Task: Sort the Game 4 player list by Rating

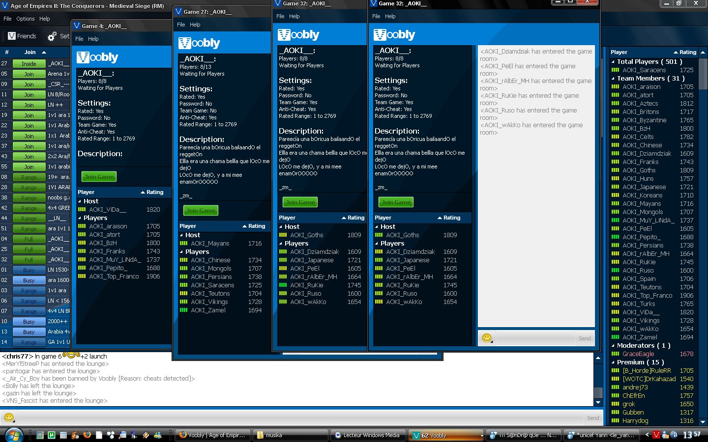Action: (x=154, y=192)
